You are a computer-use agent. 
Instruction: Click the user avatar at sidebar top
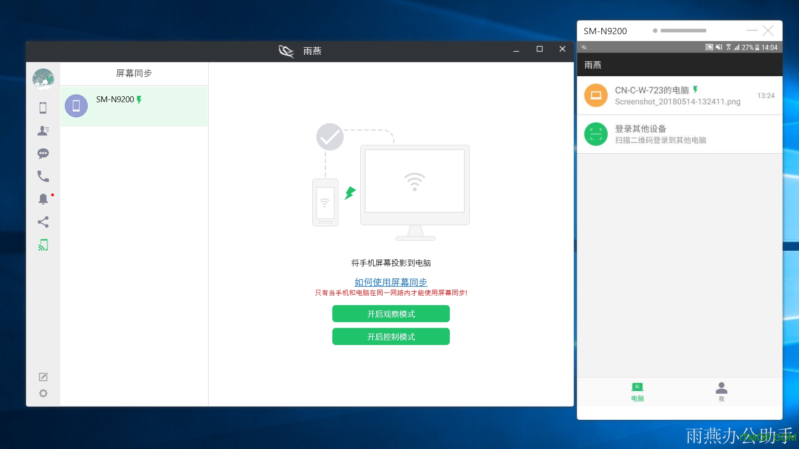(x=43, y=78)
